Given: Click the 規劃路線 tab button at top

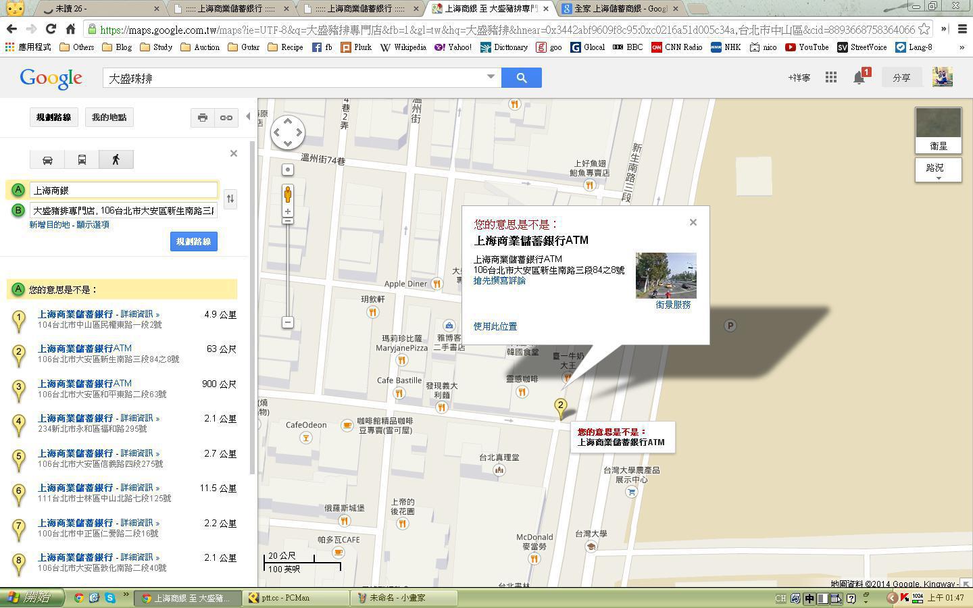Looking at the screenshot, I should pos(53,118).
